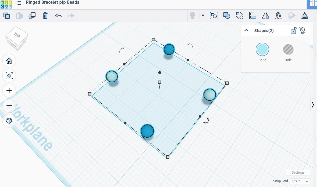Switch to orthographic view cube icon
317x187 pixels.
[x=9, y=121]
